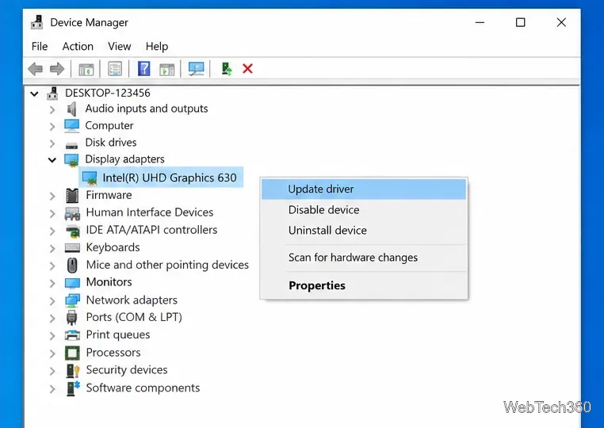Close the Device Manager window
The height and width of the screenshot is (428, 604).
[x=561, y=22]
